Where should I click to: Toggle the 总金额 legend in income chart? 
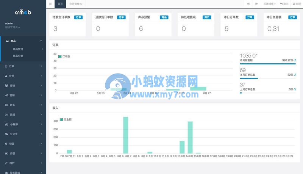(x=66, y=119)
